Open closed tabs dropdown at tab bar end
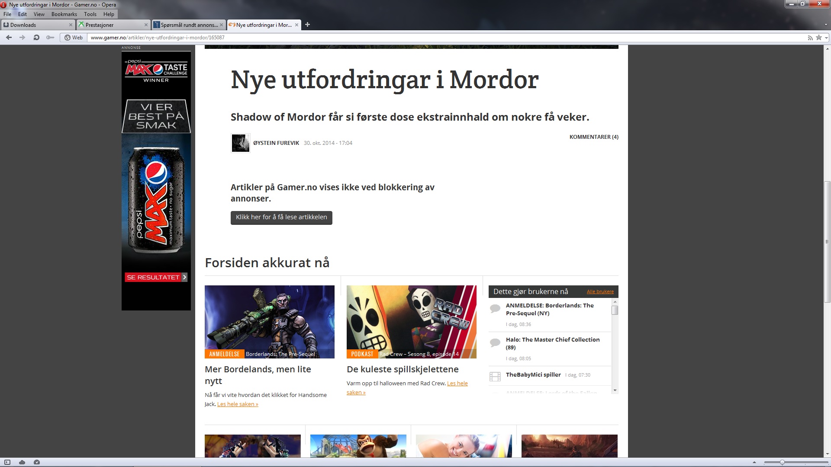 pos(826,25)
